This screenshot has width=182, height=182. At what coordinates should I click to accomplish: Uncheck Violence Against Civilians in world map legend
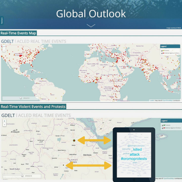tap(162, 53)
